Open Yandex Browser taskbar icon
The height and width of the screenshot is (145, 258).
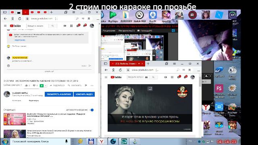102,141
